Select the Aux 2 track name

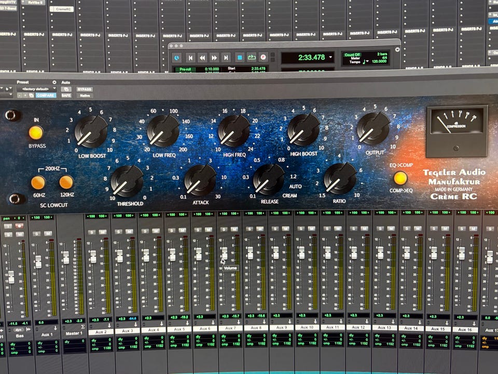click(x=101, y=332)
